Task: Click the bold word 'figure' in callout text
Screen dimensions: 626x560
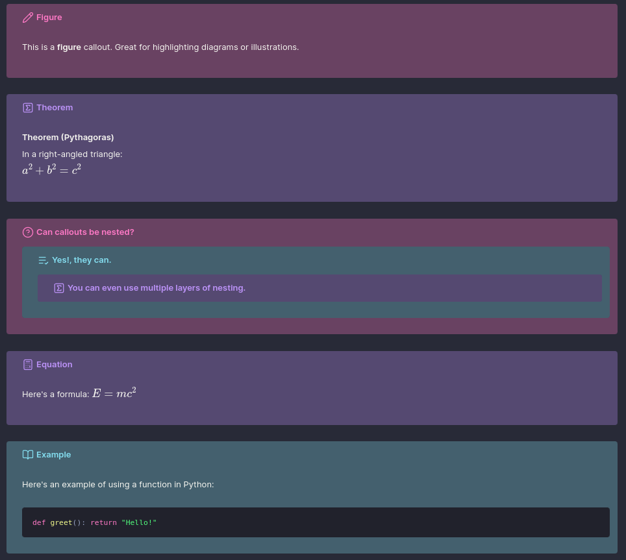Action: [69, 47]
